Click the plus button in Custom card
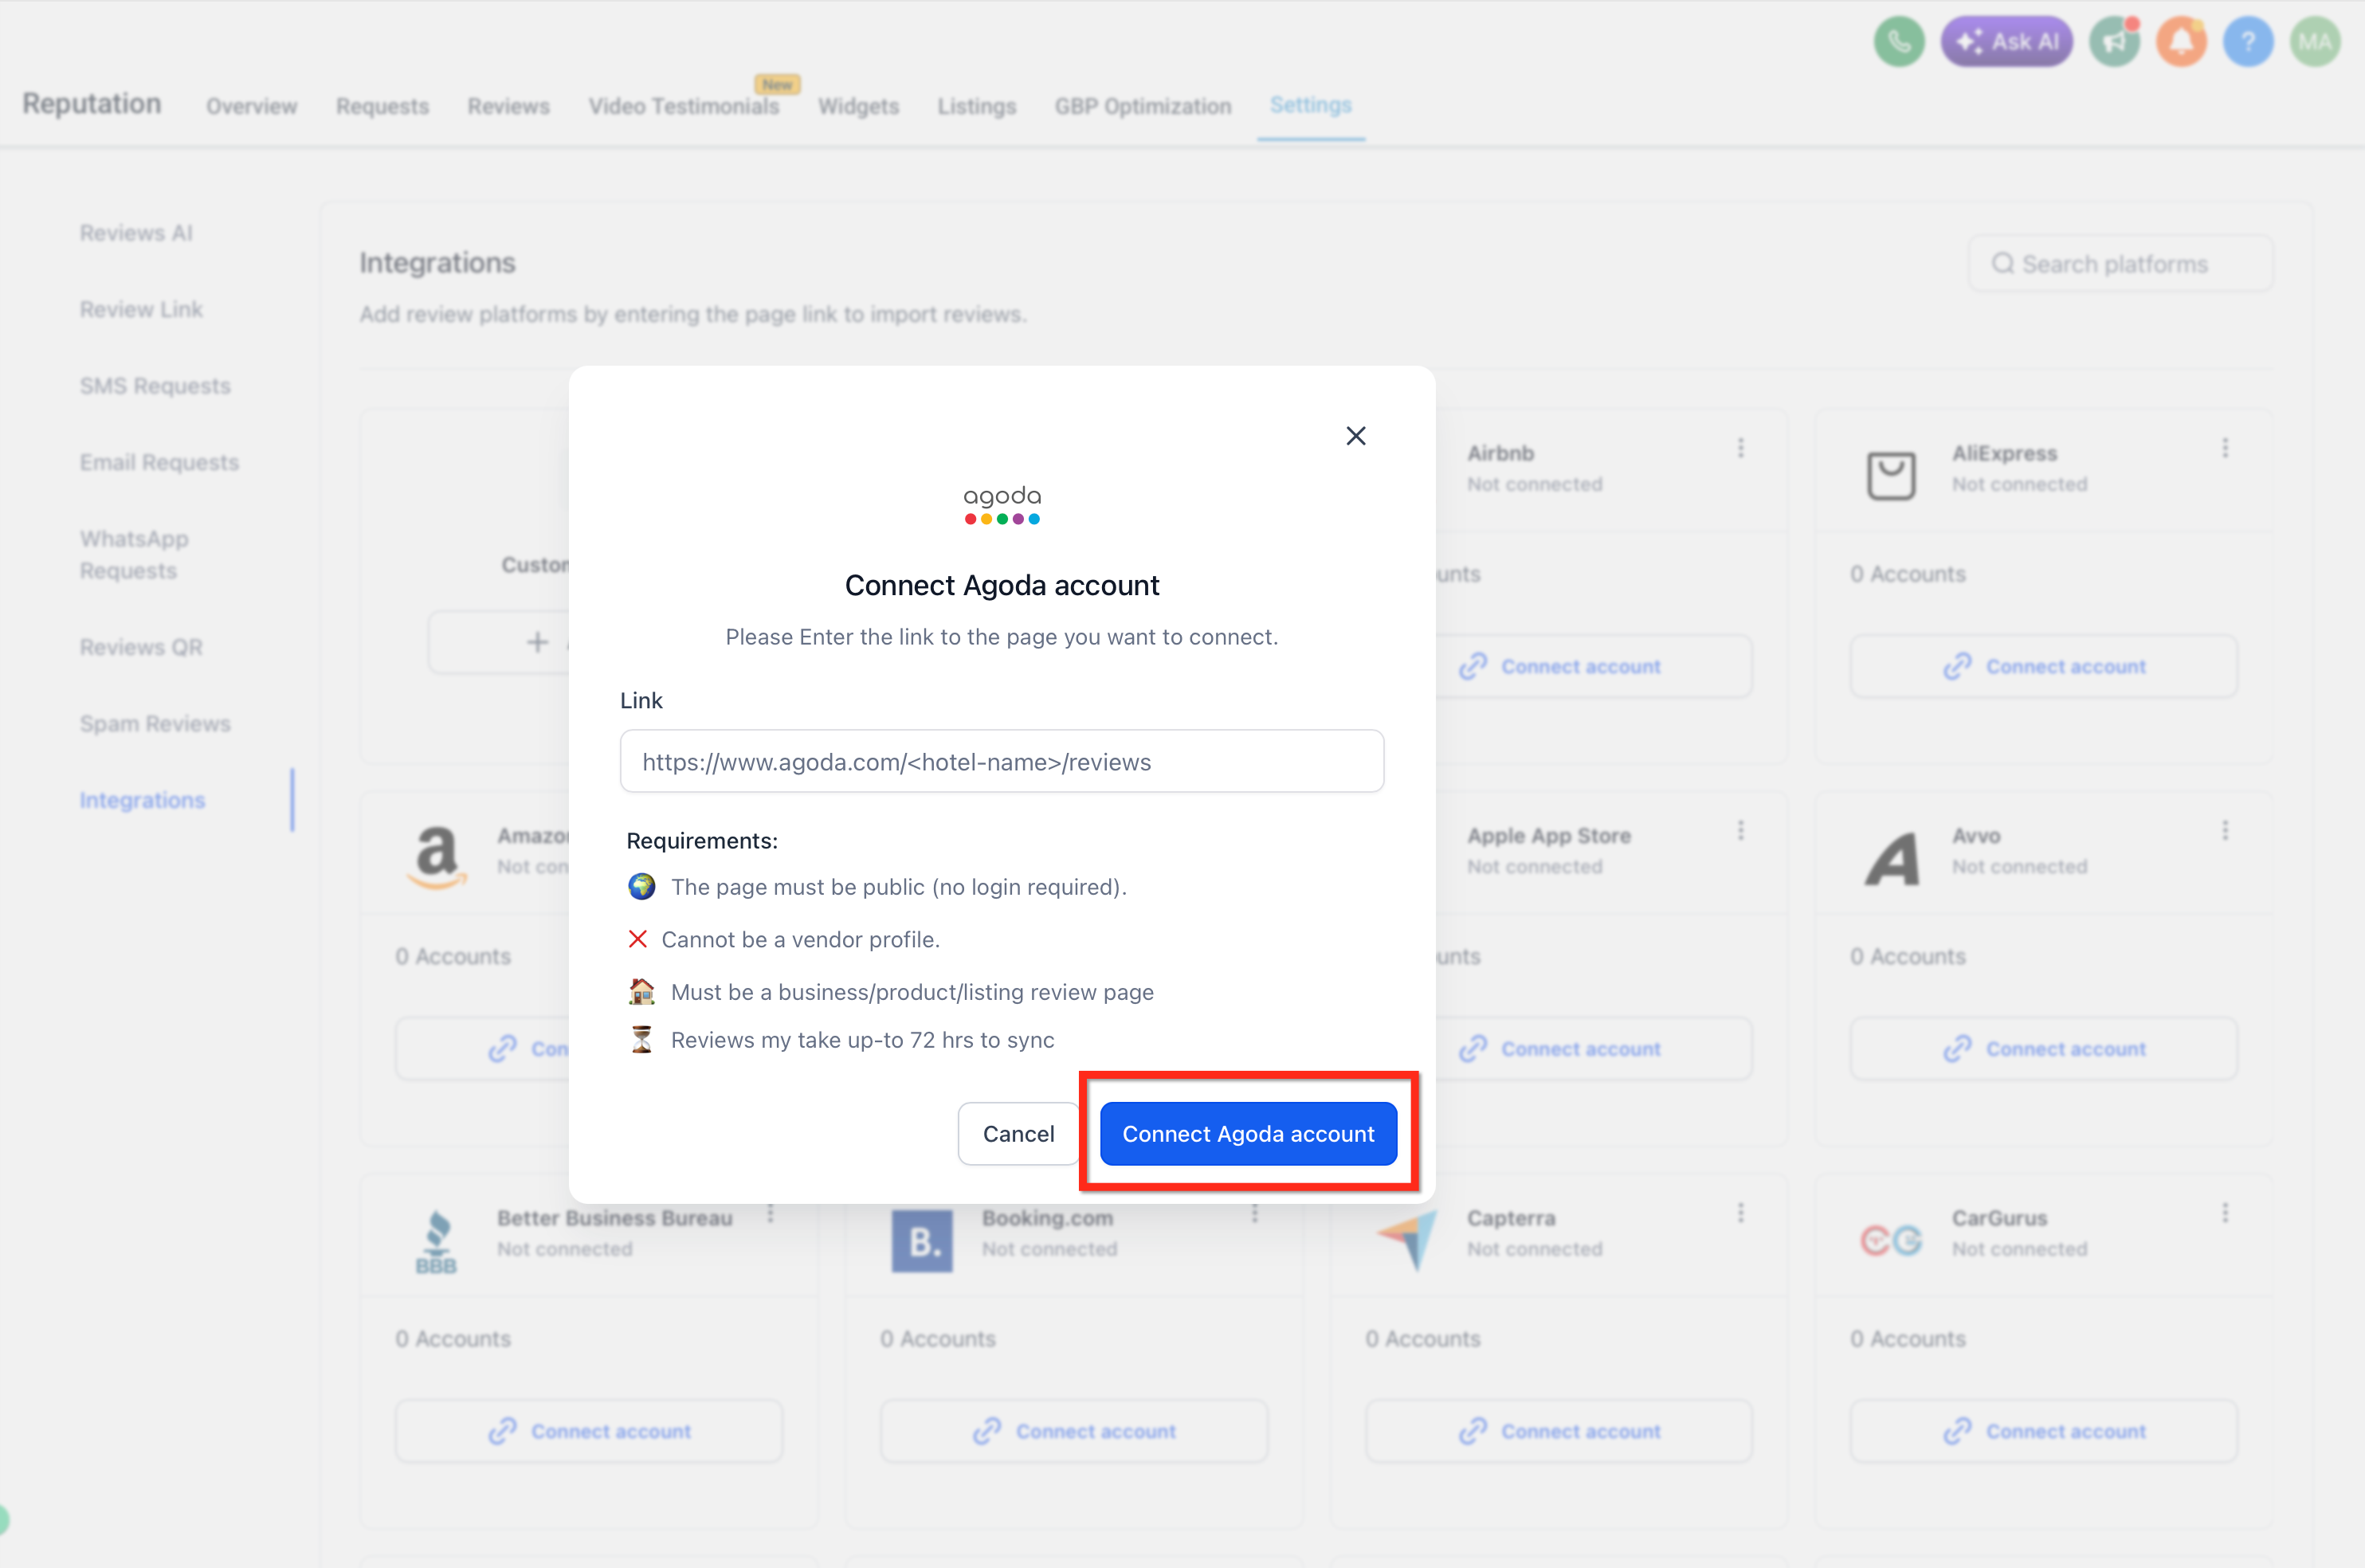Viewport: 2365px width, 1568px height. pyautogui.click(x=537, y=642)
